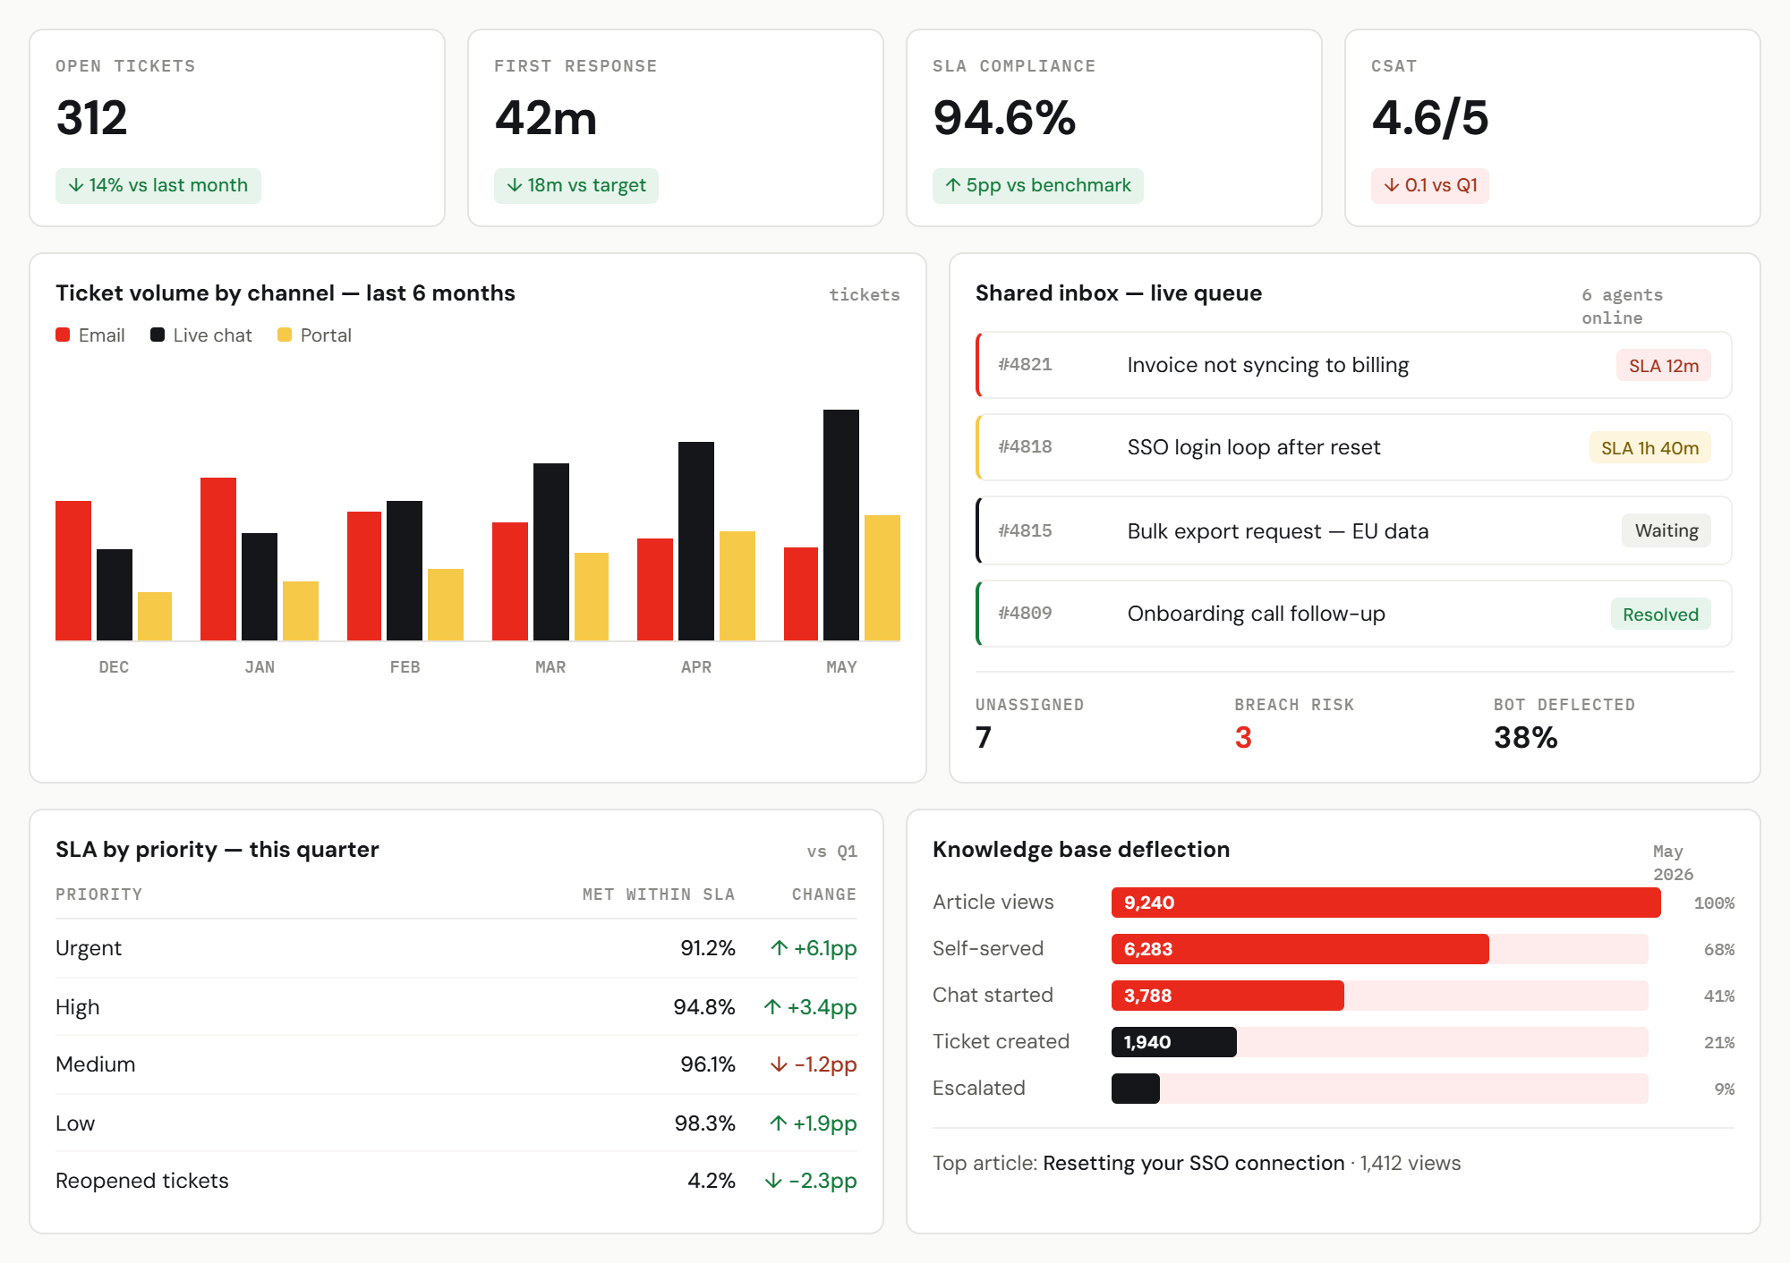Click the Ticket volume by channel title
Viewport: 1790px width, 1263px height.
pyautogui.click(x=286, y=293)
